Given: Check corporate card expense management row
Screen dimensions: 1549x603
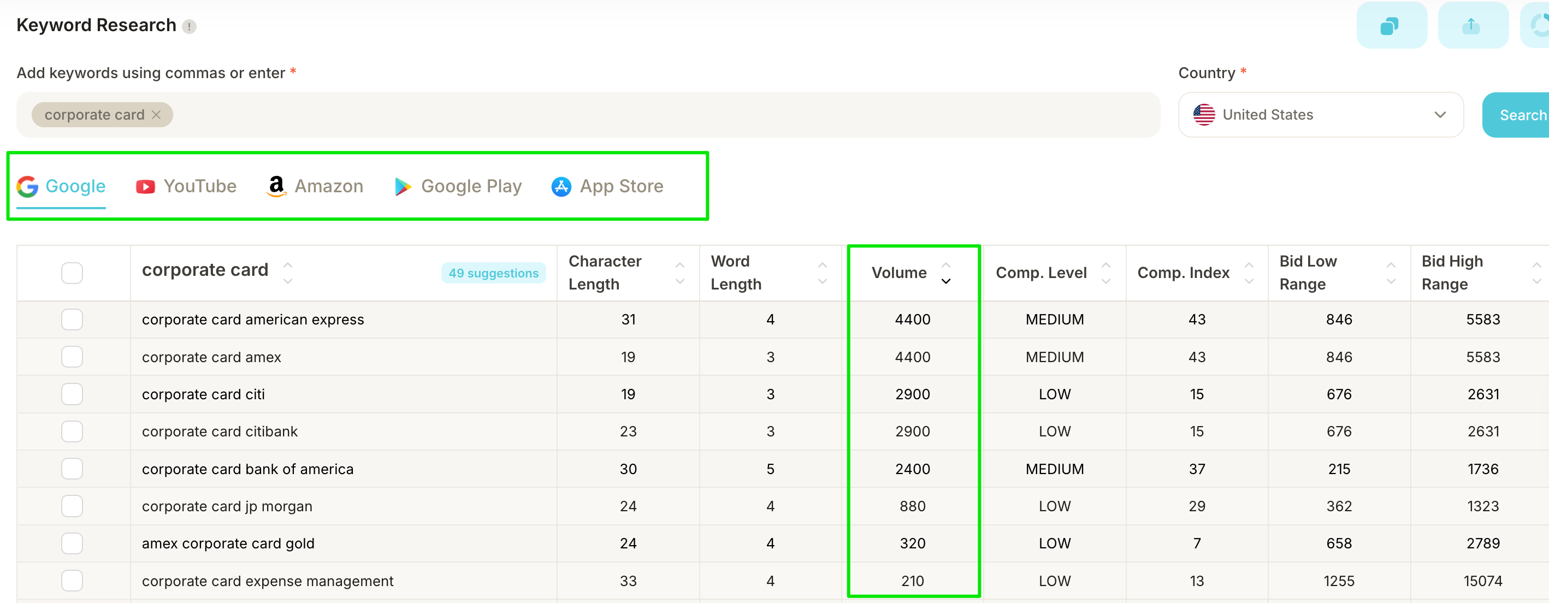Looking at the screenshot, I should [72, 580].
